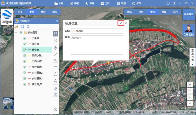
Task: Click the 名称 input field
Action: pyautogui.click(x=97, y=31)
